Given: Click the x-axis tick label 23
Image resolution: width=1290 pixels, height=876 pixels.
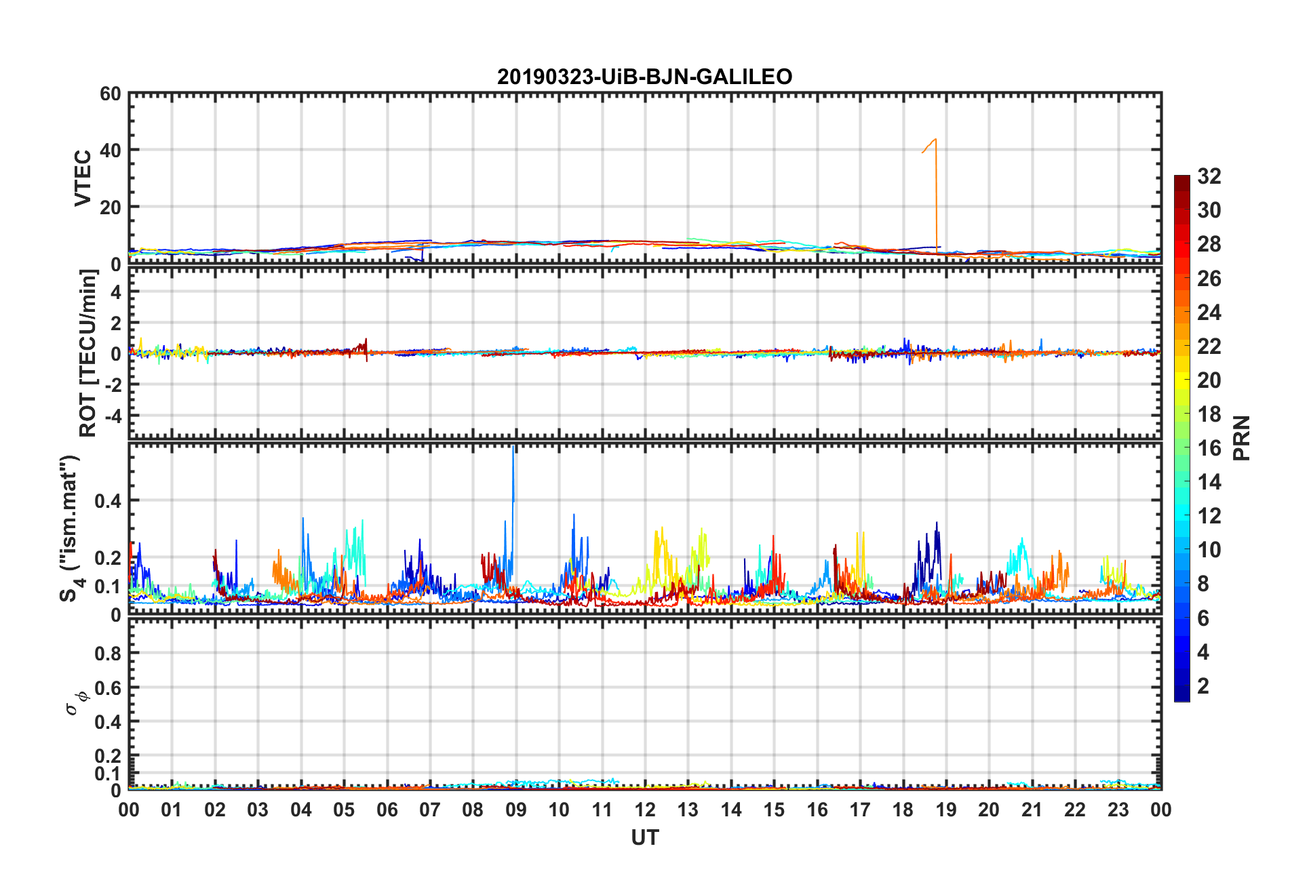Looking at the screenshot, I should click(x=1118, y=810).
